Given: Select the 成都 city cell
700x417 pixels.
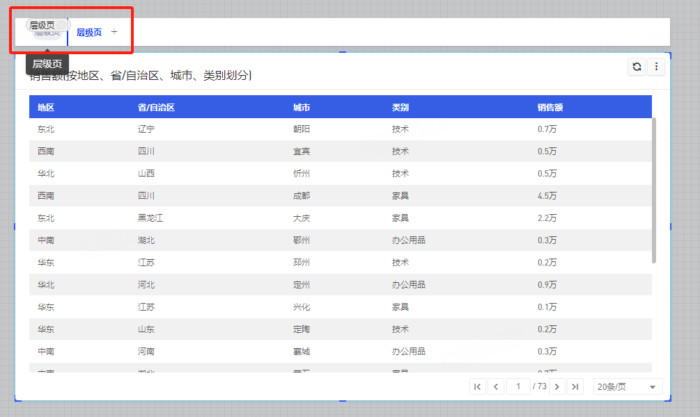Looking at the screenshot, I should (302, 196).
